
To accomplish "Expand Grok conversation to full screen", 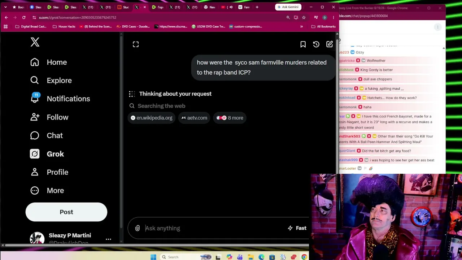I will tap(136, 44).
